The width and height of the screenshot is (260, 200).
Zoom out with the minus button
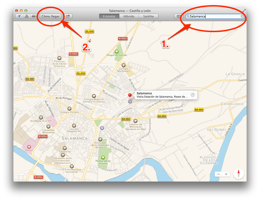click(219, 174)
